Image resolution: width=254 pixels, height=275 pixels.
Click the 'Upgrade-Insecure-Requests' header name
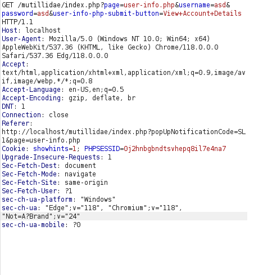point(51,157)
